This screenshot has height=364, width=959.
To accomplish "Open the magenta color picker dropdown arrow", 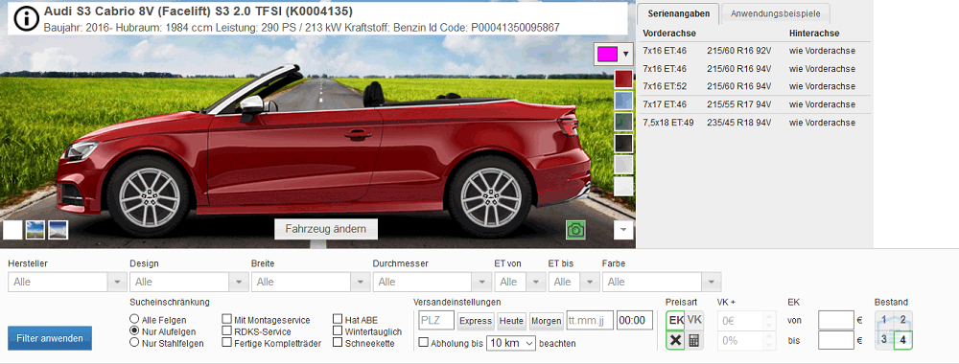I will tap(625, 54).
